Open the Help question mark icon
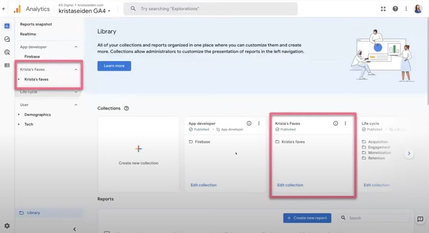The width and height of the screenshot is (429, 233). [395, 9]
